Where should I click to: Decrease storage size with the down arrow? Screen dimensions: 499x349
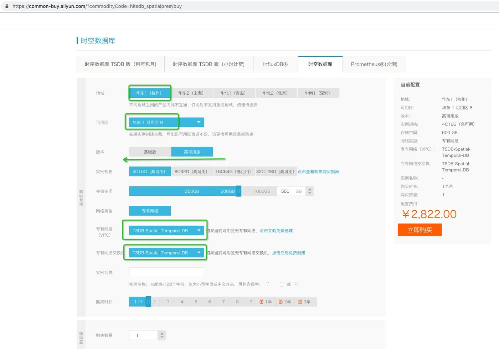coord(310,193)
